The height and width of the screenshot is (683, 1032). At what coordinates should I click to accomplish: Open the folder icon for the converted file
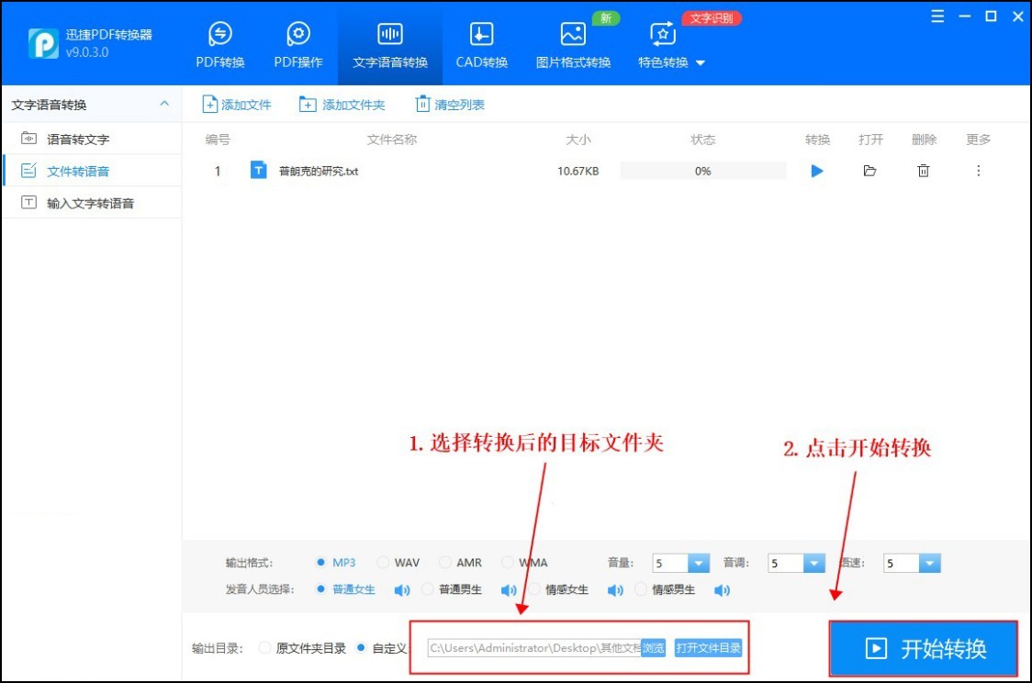tap(869, 171)
